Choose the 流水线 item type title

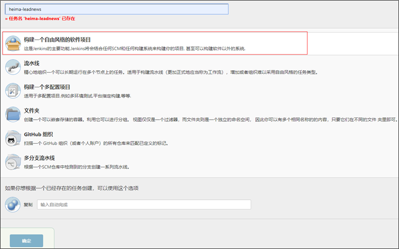pyautogui.click(x=32, y=63)
